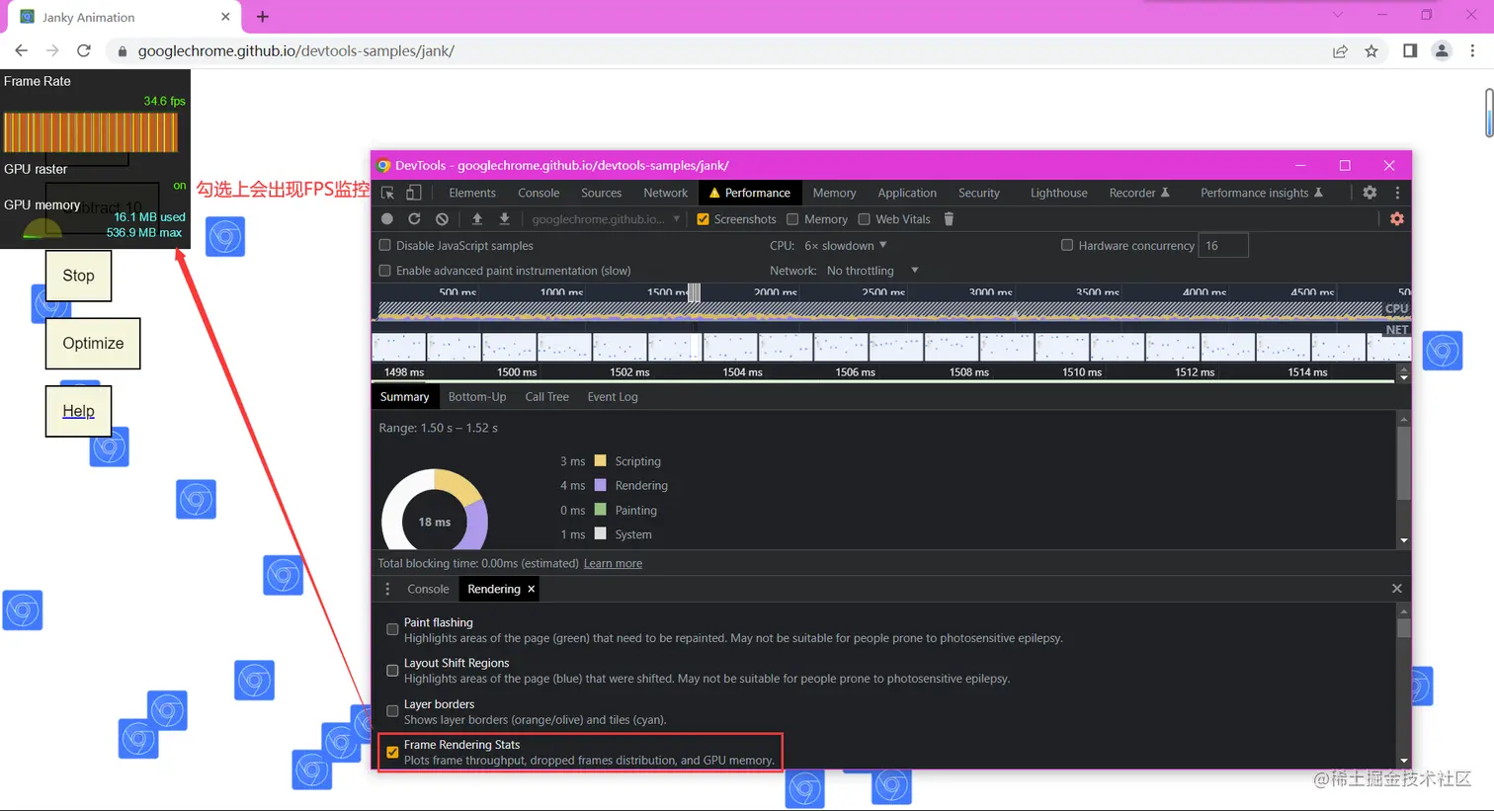
Task: Bookmark this page with star icon
Action: click(1371, 51)
